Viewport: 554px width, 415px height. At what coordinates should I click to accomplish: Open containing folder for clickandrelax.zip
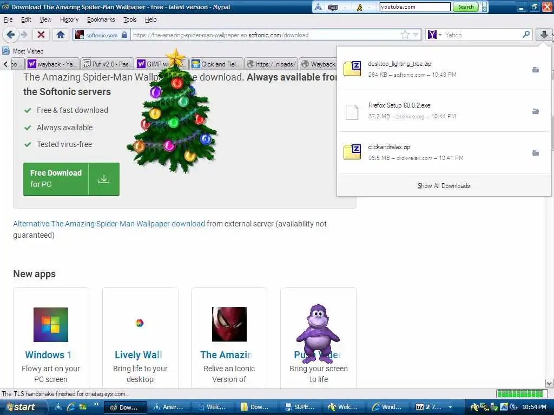tap(536, 153)
